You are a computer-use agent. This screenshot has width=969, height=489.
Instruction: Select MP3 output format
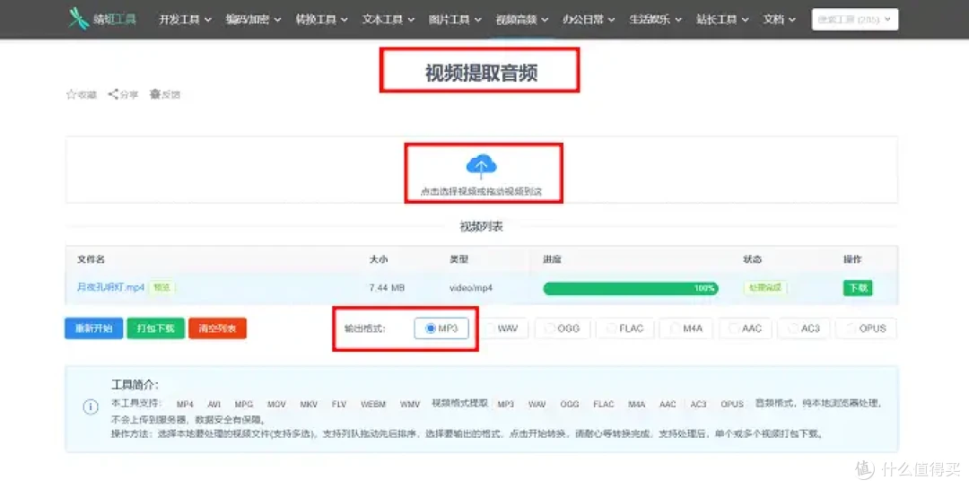(x=441, y=328)
